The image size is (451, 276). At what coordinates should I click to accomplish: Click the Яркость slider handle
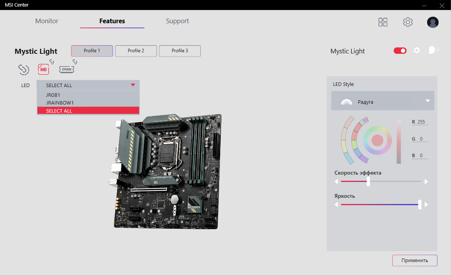(420, 204)
